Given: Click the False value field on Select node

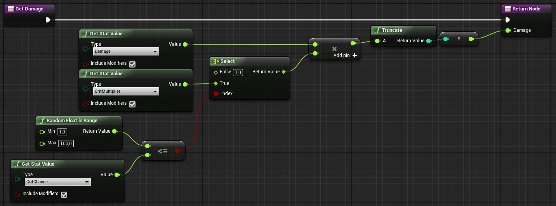Looking at the screenshot, I should tap(238, 73).
